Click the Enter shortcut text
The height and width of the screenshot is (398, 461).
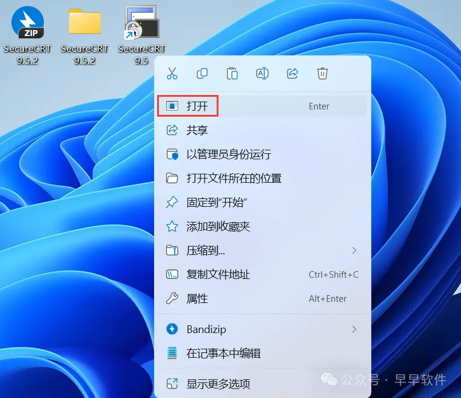pyautogui.click(x=319, y=106)
